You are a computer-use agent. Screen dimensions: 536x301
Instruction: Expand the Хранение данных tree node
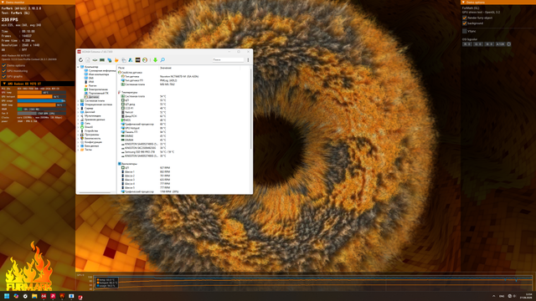[78, 120]
